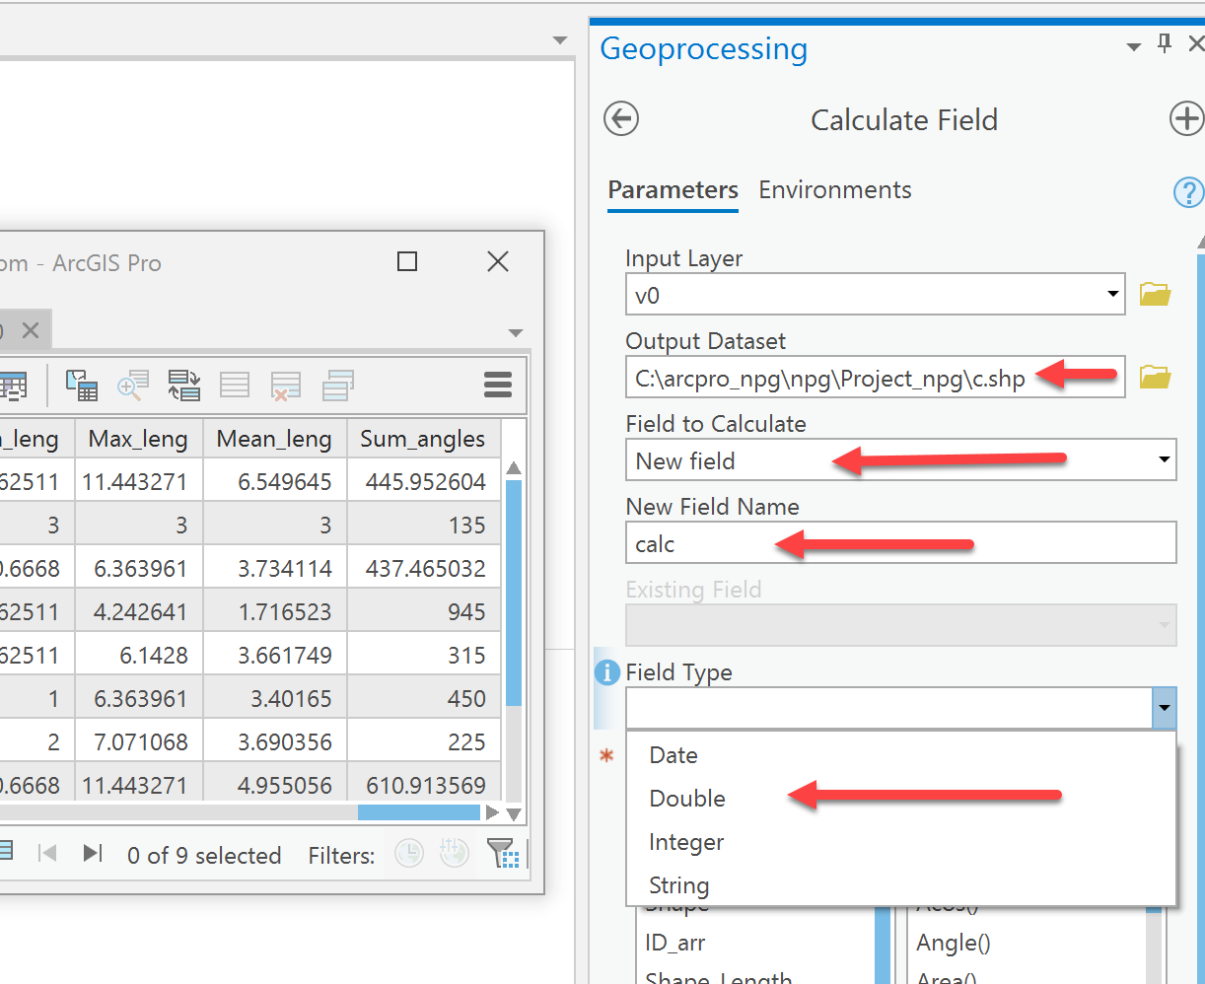Image resolution: width=1205 pixels, height=984 pixels.
Task: Toggle the range filter icon
Action: (x=455, y=853)
